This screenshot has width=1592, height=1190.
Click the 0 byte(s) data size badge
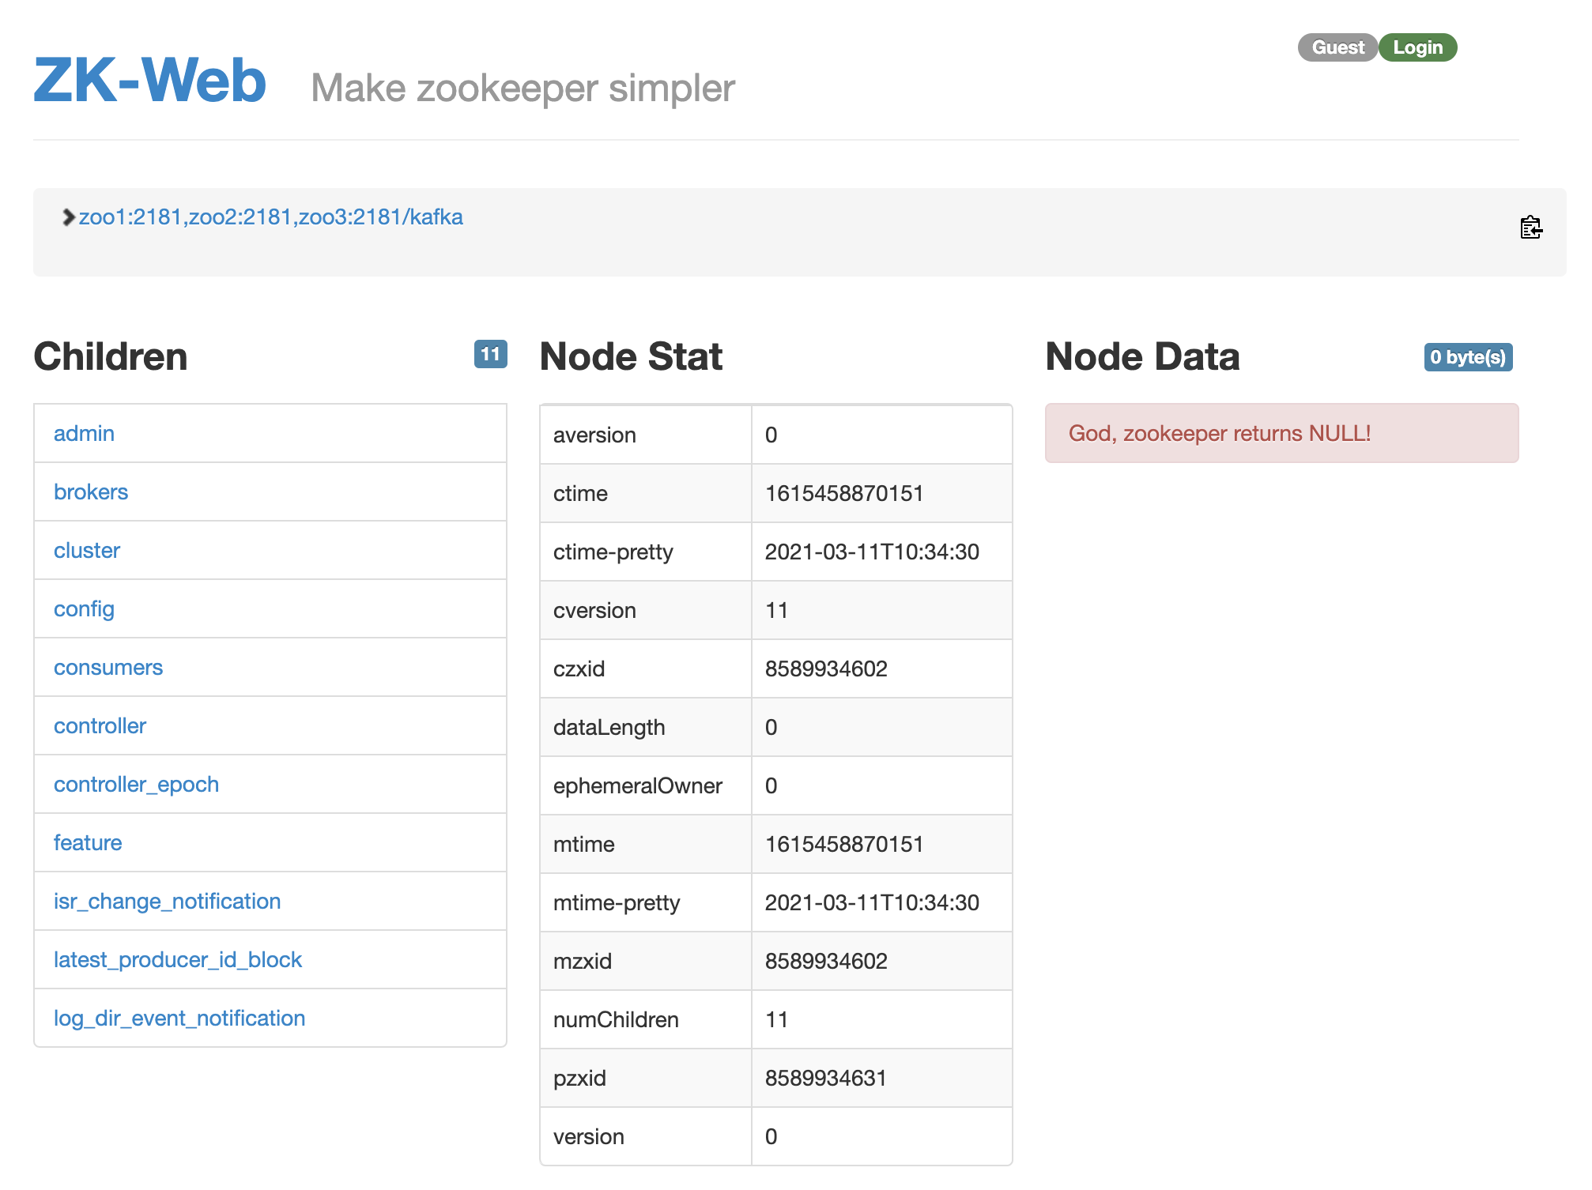(1468, 357)
